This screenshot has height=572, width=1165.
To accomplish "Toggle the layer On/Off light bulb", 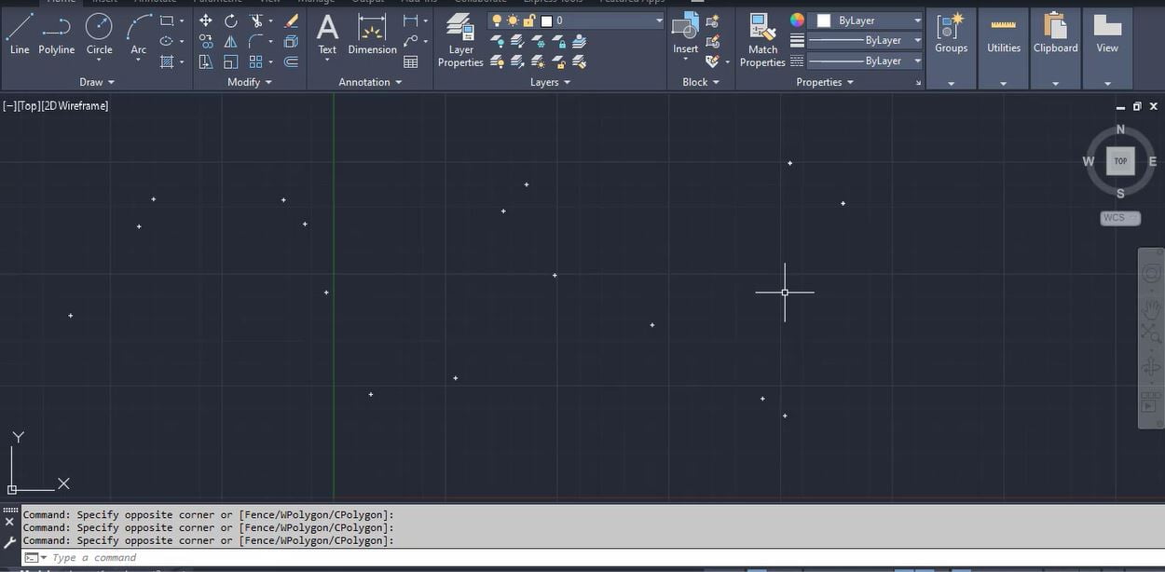I will click(497, 20).
